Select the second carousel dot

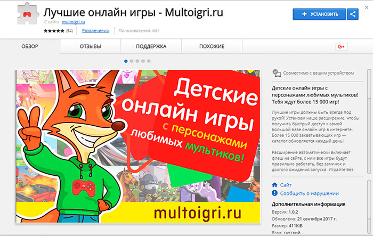click(x=132, y=61)
